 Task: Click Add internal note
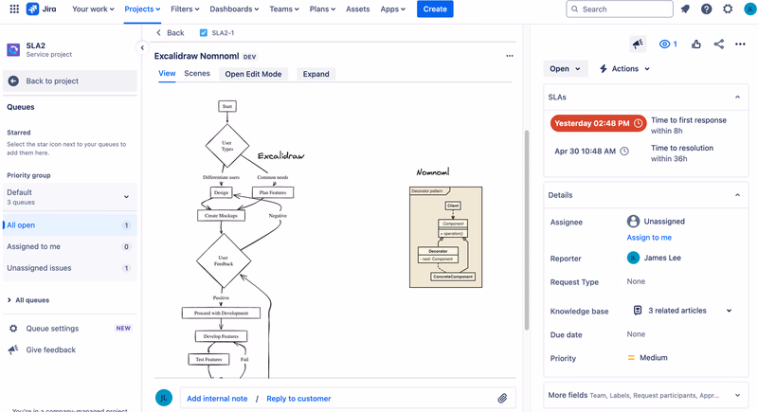217,399
